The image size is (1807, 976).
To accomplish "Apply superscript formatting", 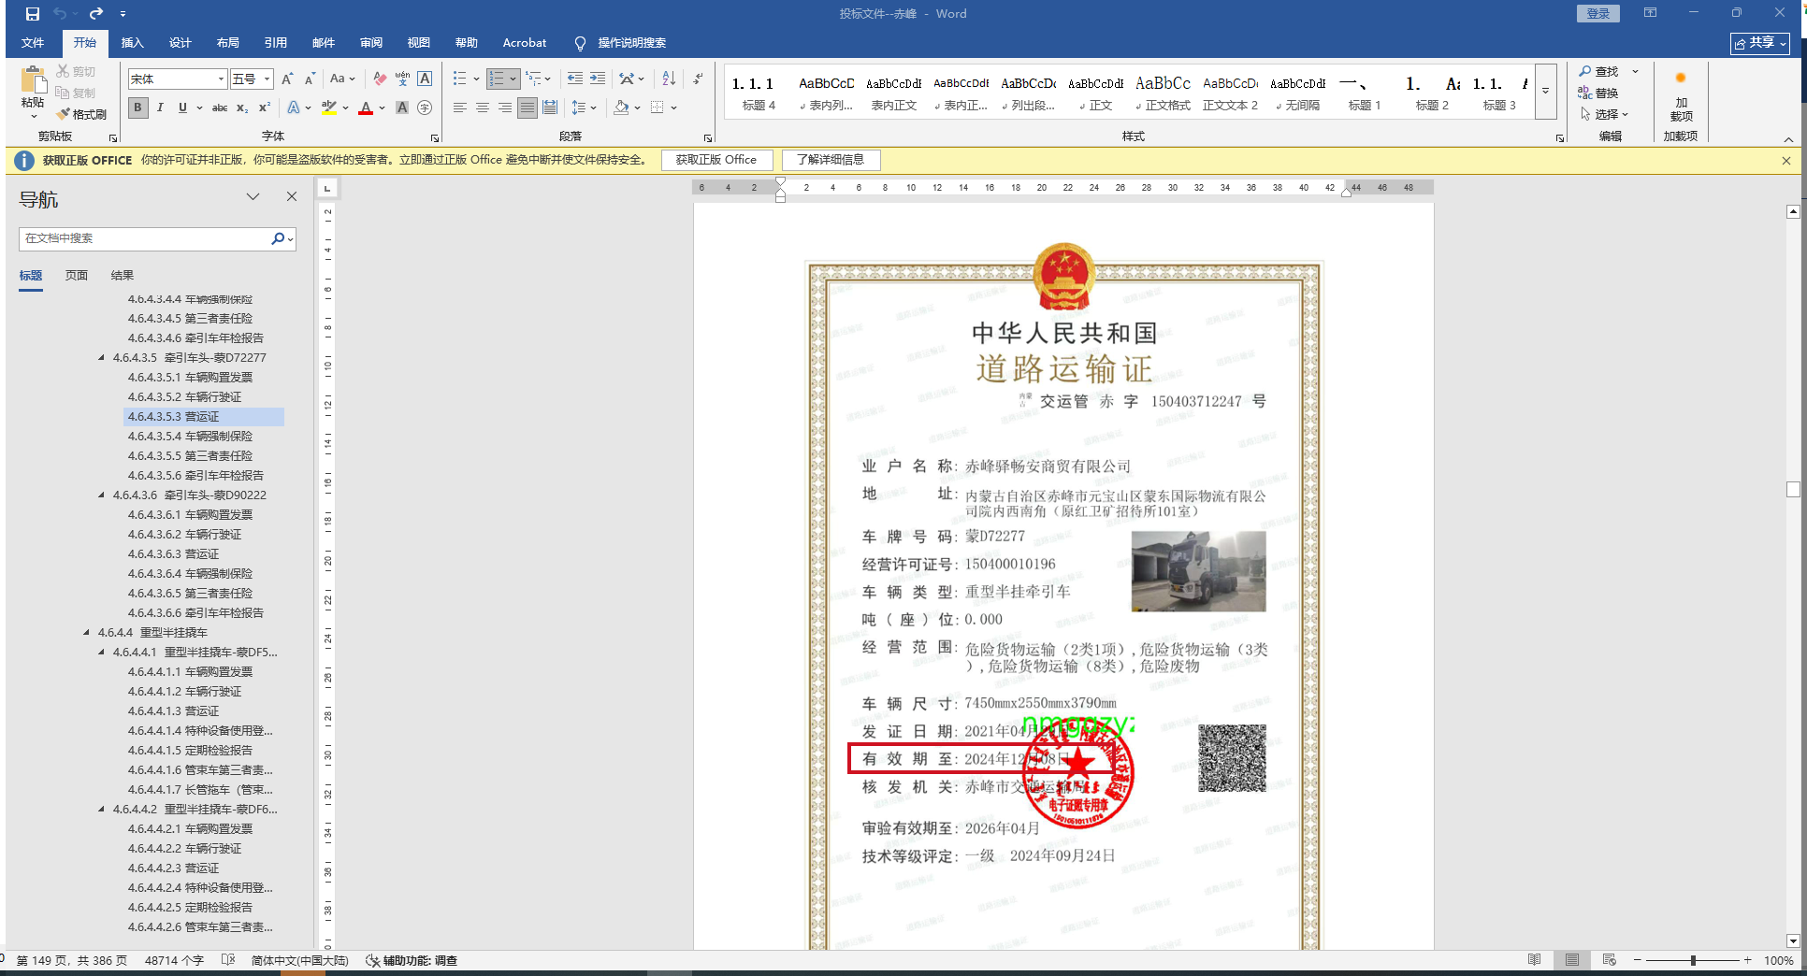I will click(265, 108).
